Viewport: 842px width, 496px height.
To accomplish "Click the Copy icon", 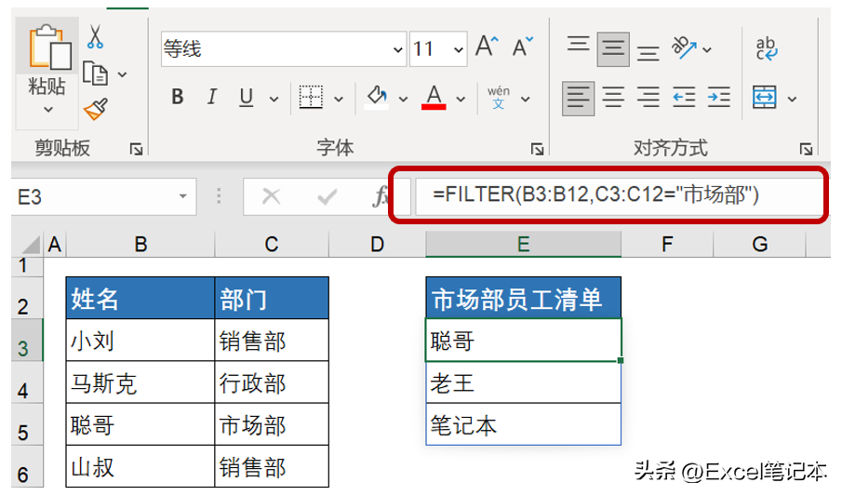I will (x=96, y=74).
